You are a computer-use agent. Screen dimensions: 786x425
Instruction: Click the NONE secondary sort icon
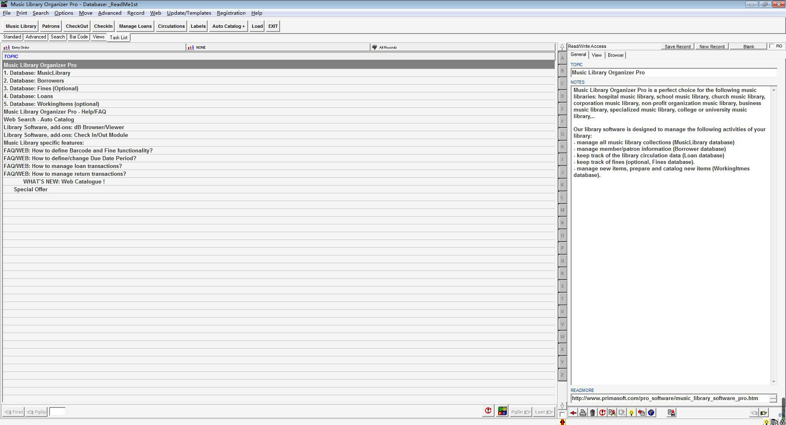191,47
